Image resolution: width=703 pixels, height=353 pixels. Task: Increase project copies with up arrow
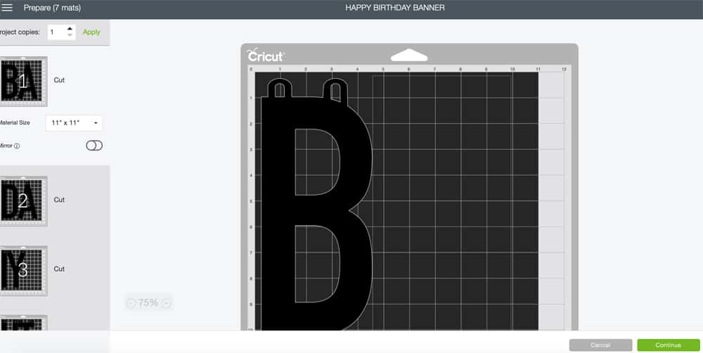70,29
